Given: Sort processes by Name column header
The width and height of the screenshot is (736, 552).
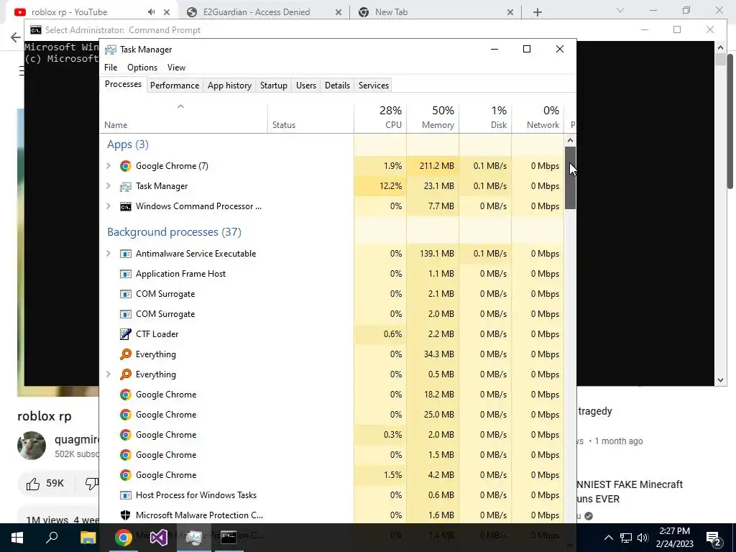Looking at the screenshot, I should pos(183,117).
